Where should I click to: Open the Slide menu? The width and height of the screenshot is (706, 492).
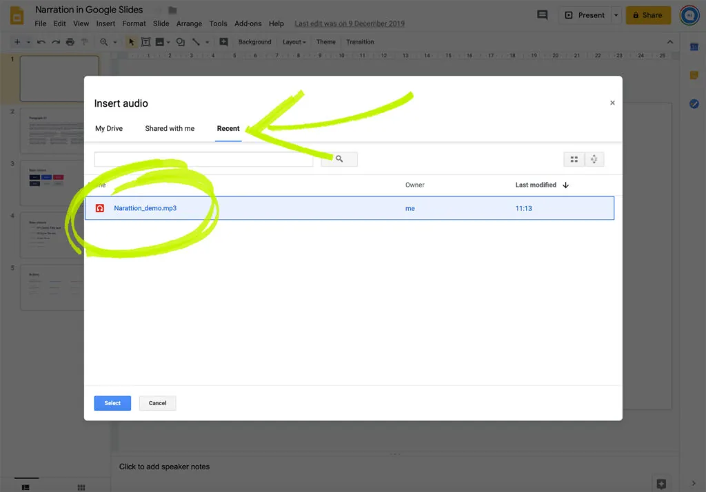pyautogui.click(x=161, y=24)
